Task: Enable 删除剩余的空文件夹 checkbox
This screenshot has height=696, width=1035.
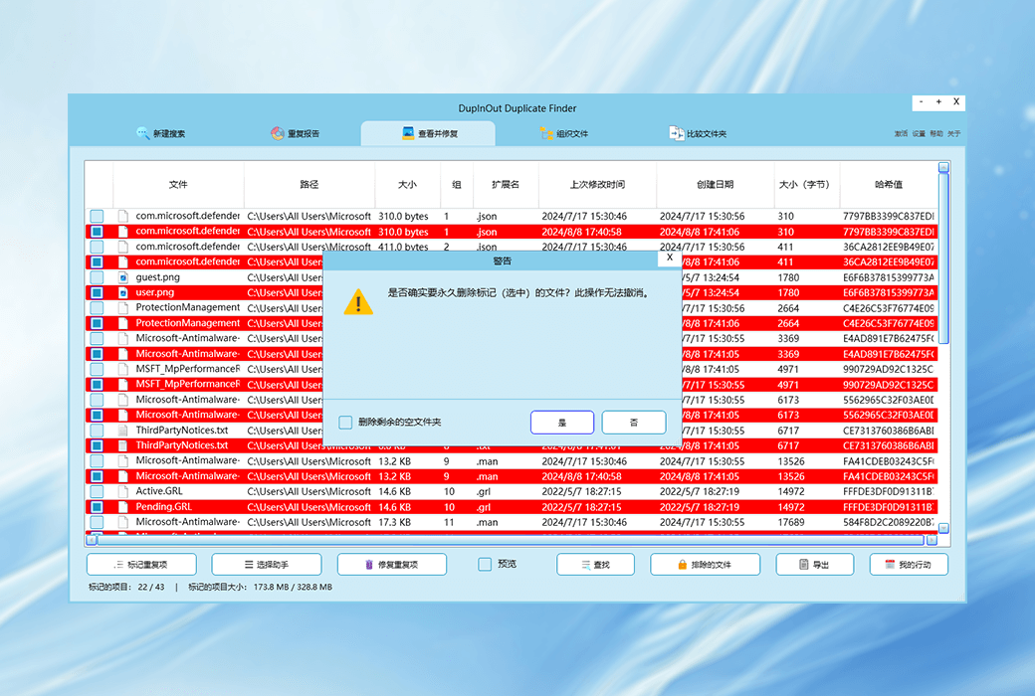Action: [345, 423]
